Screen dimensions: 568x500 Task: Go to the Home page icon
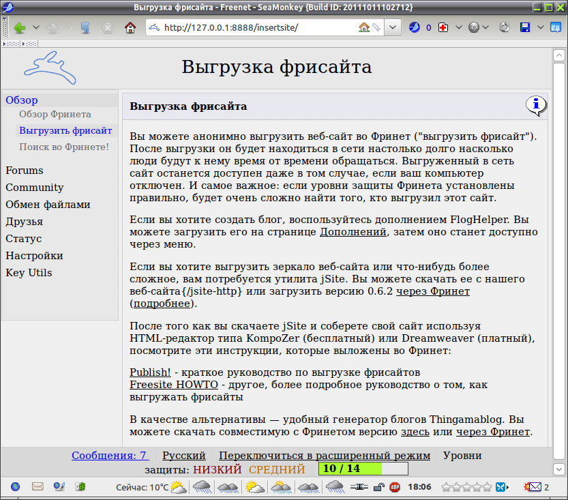point(130,27)
